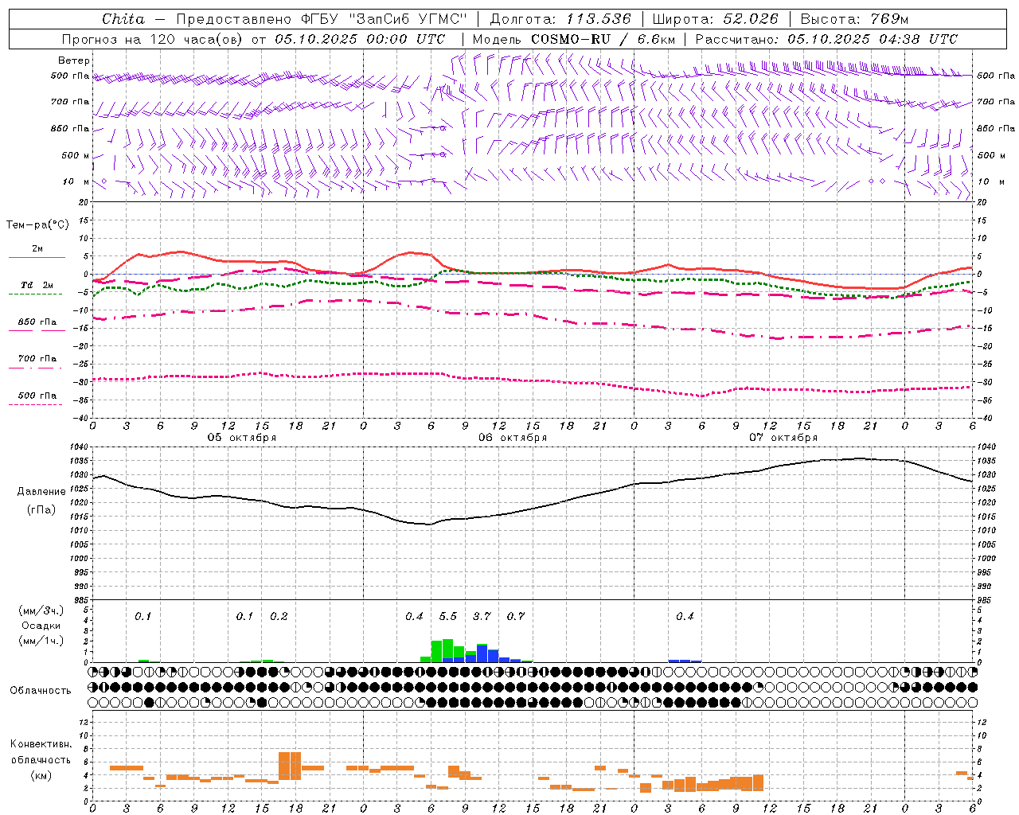Click the 05 октября date label
Viewport: 1019px width, 815px height.
[x=242, y=438]
